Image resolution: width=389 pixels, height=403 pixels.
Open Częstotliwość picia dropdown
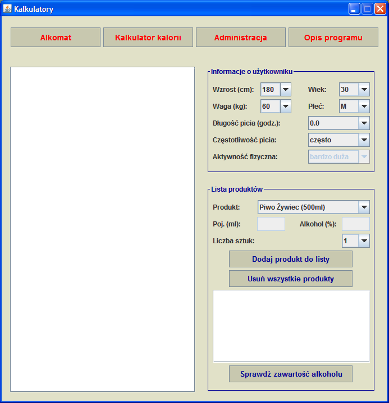(364, 140)
